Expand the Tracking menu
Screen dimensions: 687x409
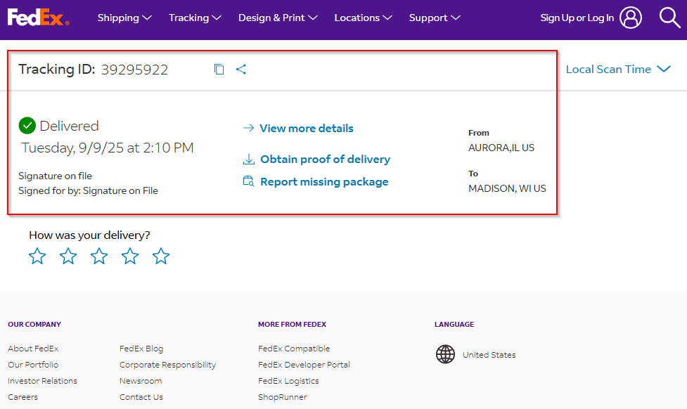click(x=195, y=18)
